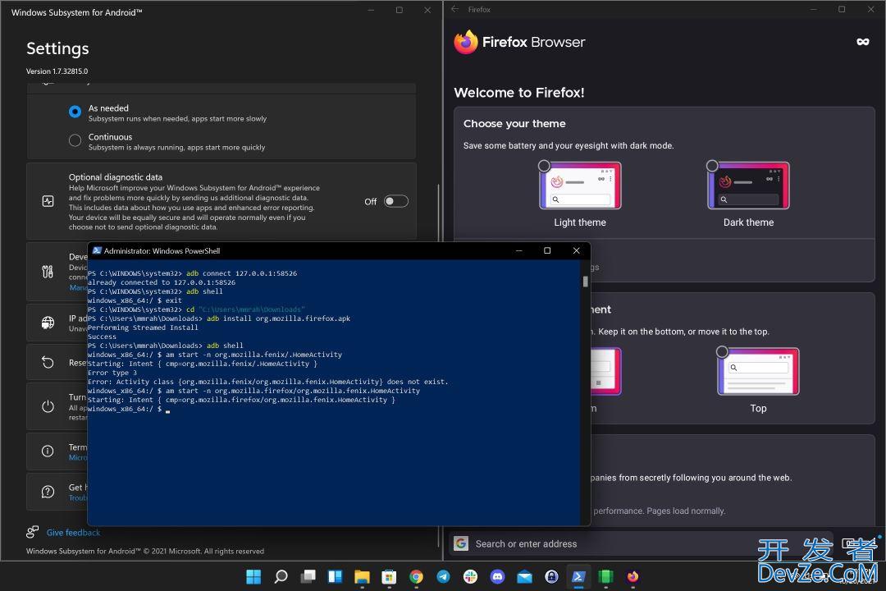
Task: Open Telegram from taskbar
Action: pyautogui.click(x=444, y=576)
